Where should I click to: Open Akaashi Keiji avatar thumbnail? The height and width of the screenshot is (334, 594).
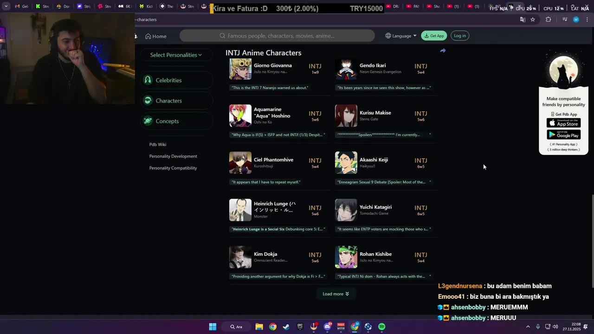[x=346, y=163]
